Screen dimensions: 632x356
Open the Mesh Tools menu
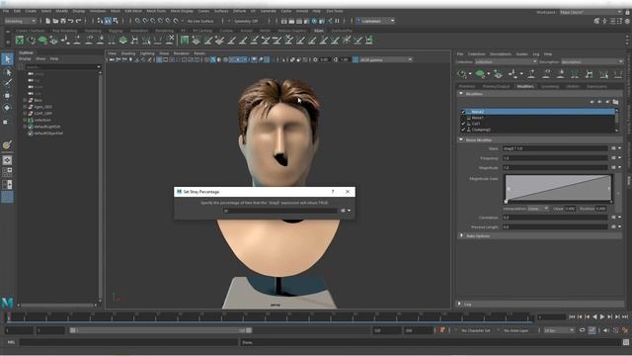click(156, 11)
